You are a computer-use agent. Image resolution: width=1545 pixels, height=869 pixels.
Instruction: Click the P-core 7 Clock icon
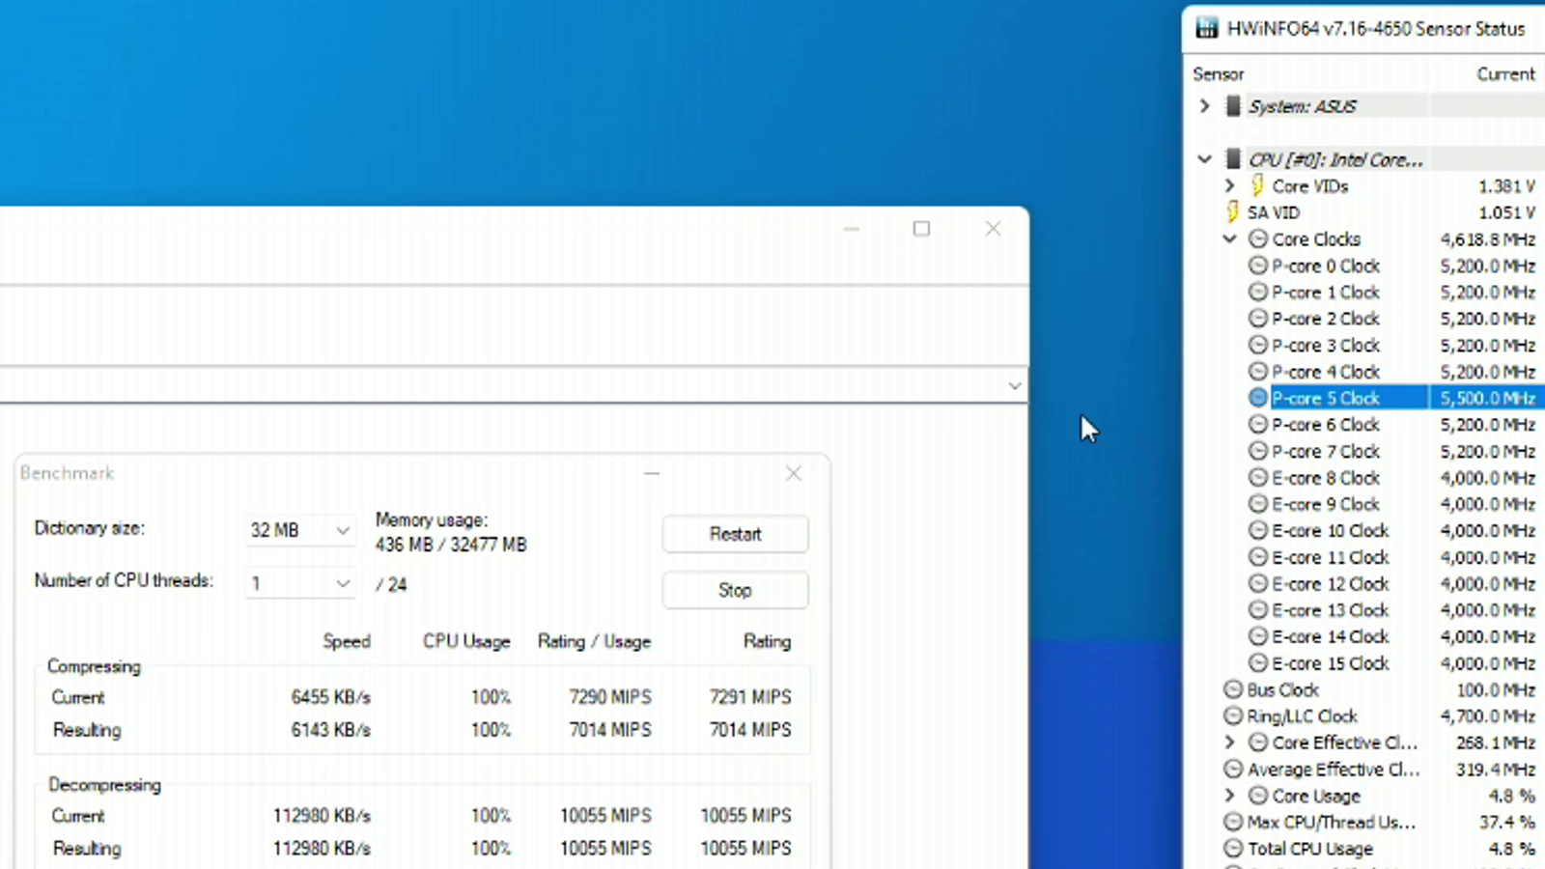(1257, 451)
